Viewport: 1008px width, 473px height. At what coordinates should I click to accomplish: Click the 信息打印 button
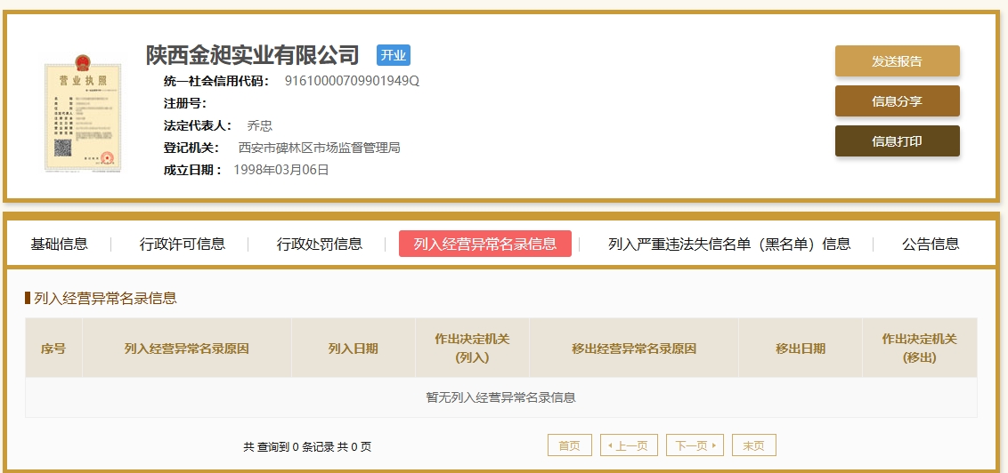coord(897,141)
